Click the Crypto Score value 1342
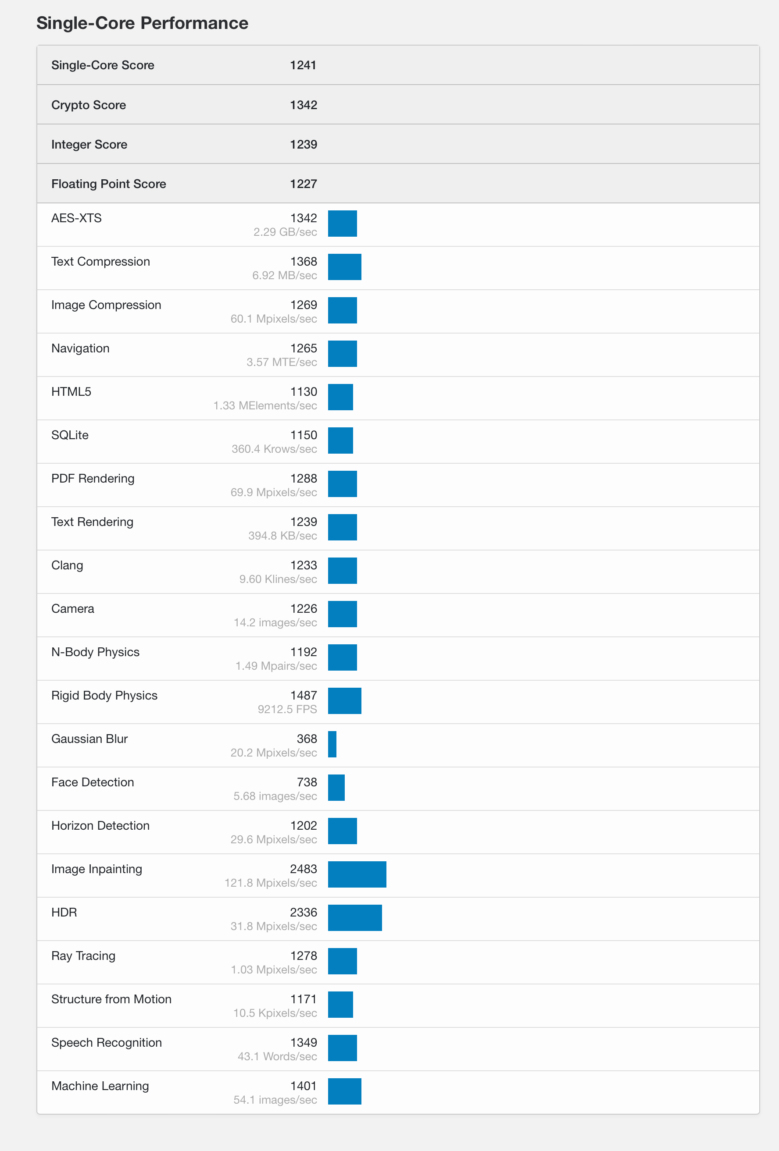The width and height of the screenshot is (779, 1151). pos(303,105)
